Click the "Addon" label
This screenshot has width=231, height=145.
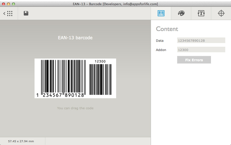(161, 50)
